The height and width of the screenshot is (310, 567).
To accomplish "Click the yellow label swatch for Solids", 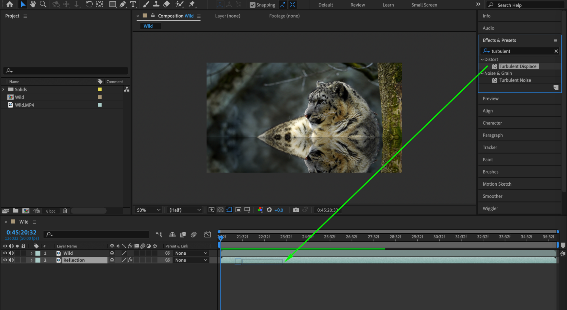I will 100,89.
